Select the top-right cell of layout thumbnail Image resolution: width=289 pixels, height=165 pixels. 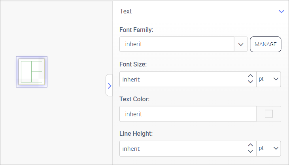pyautogui.click(x=37, y=66)
